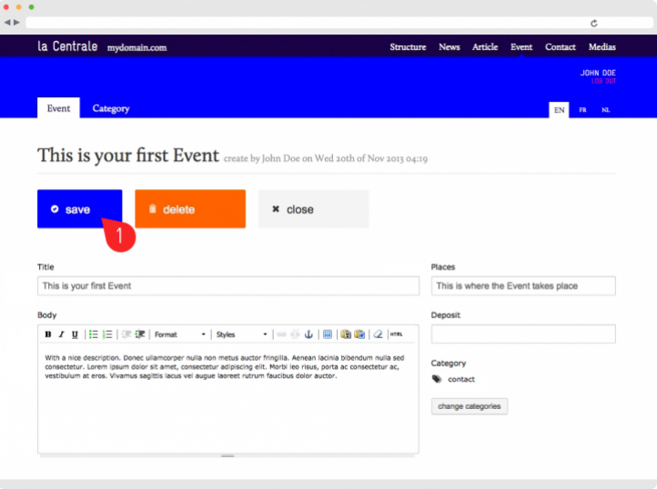657x489 pixels.
Task: Click the insert link icon
Action: click(281, 334)
